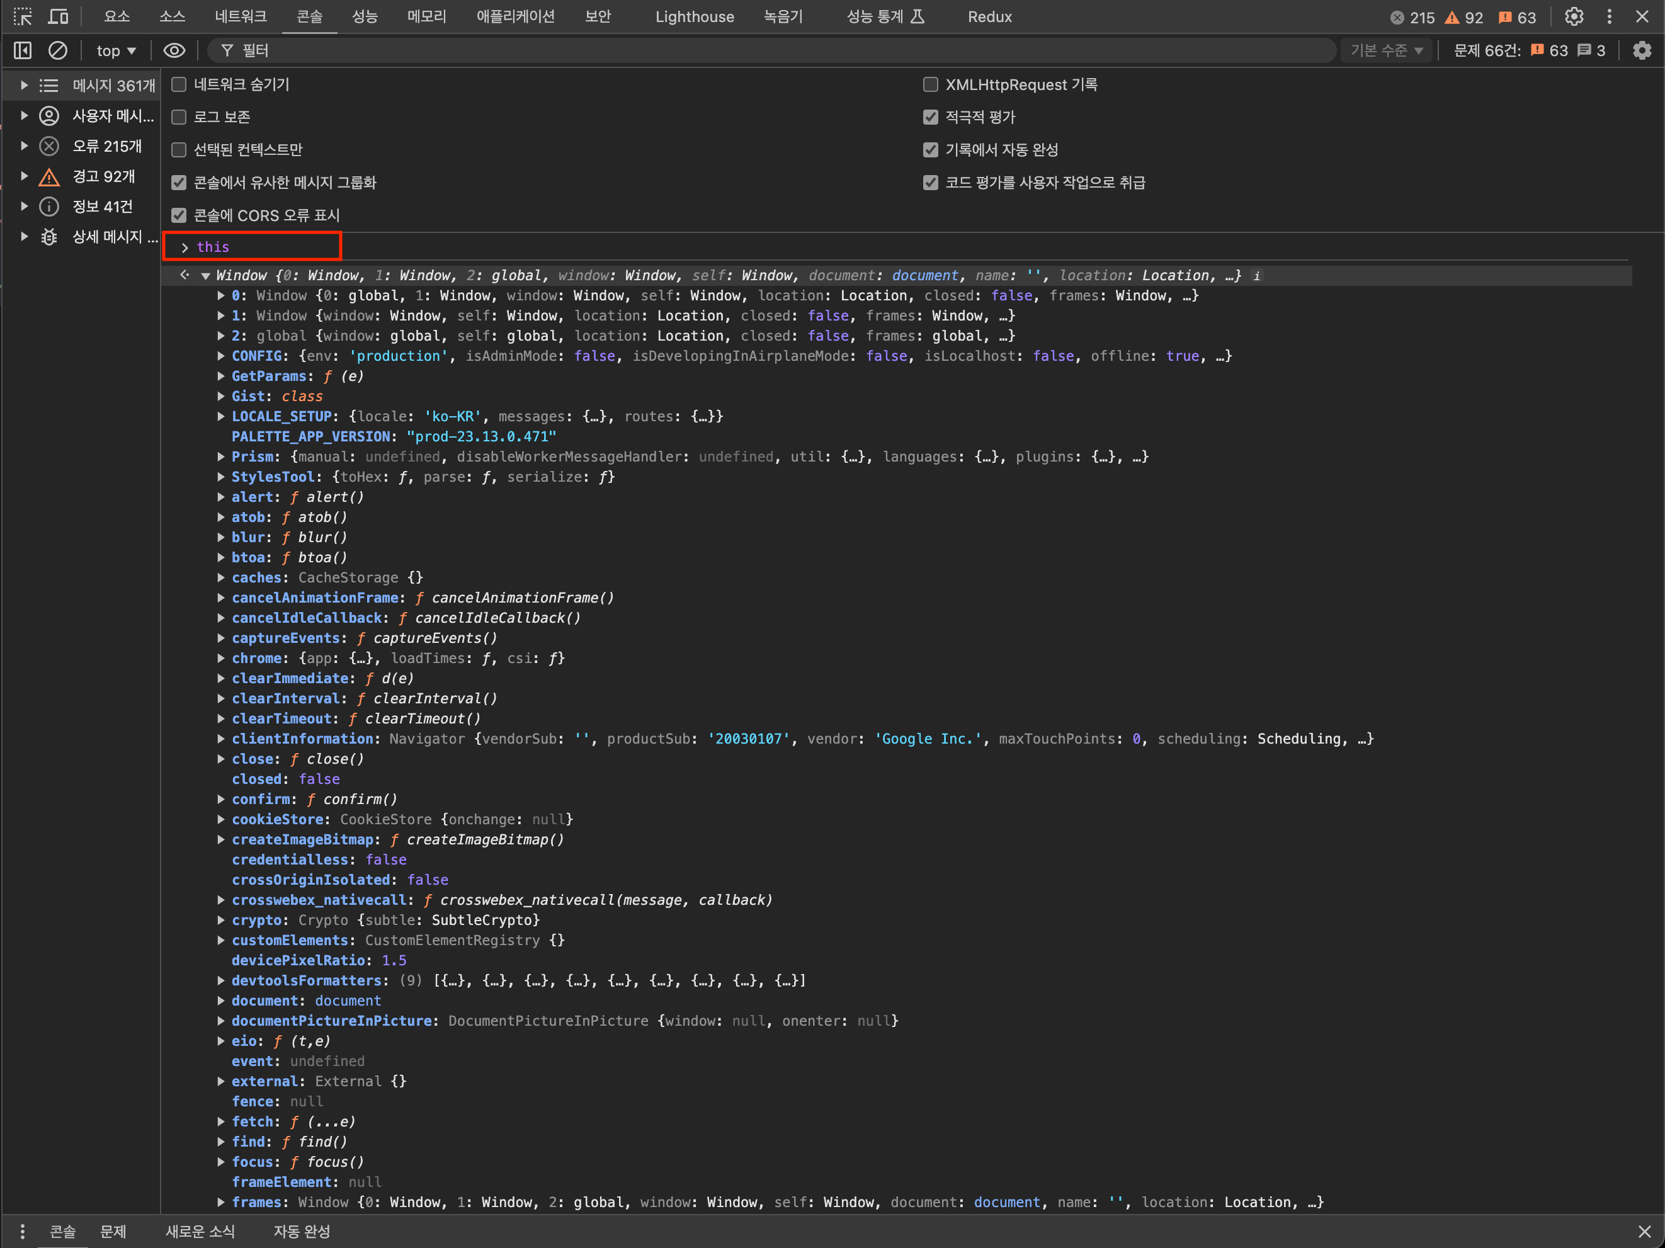The height and width of the screenshot is (1248, 1665).
Task: Click the info 'i' icon beside Window object
Action: (x=1256, y=276)
